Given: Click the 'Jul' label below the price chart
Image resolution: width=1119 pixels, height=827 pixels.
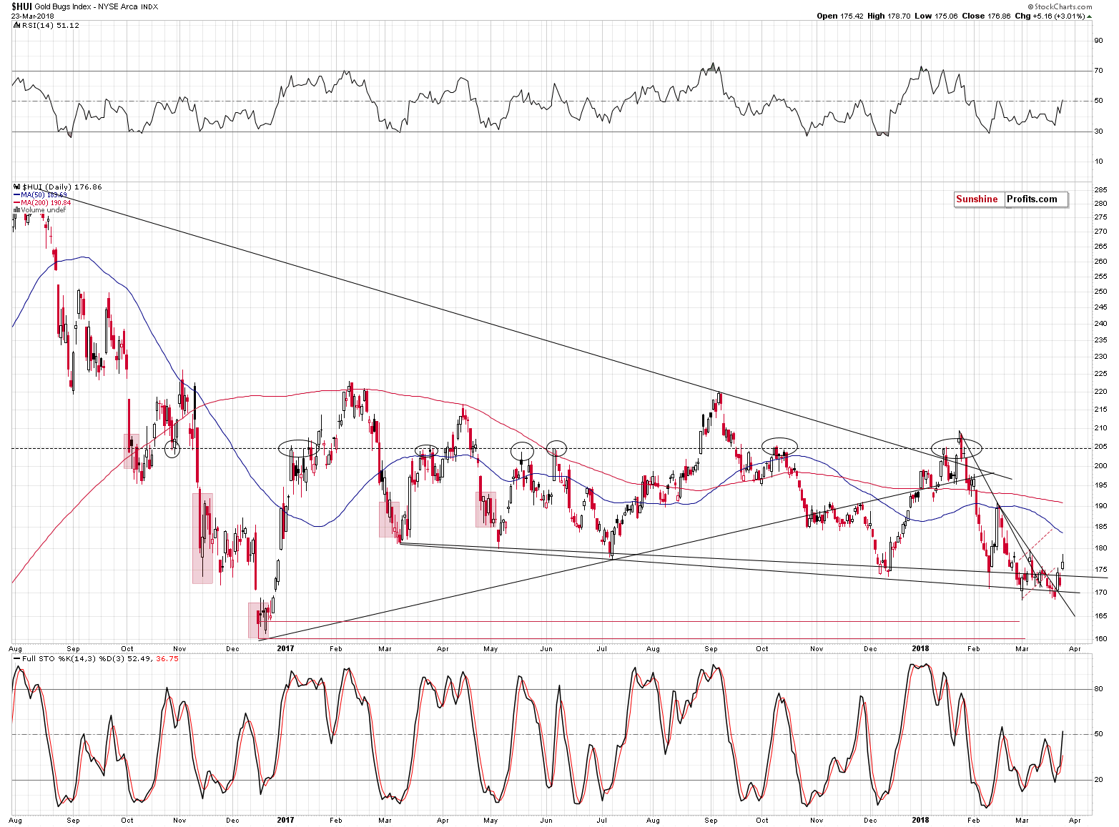Looking at the screenshot, I should coord(602,649).
